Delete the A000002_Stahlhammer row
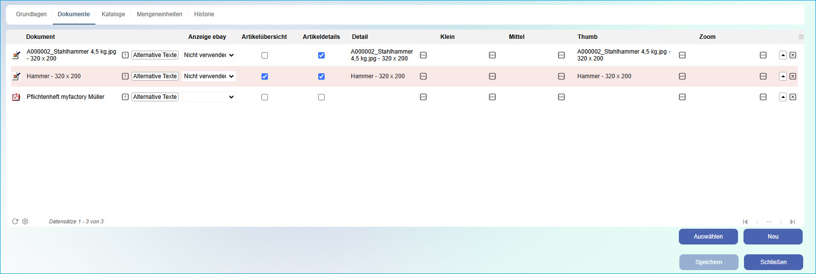This screenshot has width=816, height=274. click(793, 55)
